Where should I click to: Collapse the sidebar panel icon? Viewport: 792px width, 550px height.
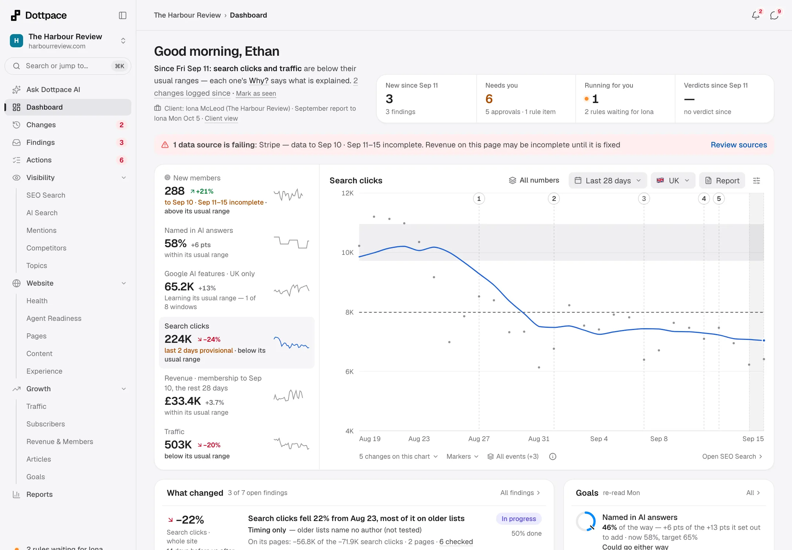pos(123,15)
